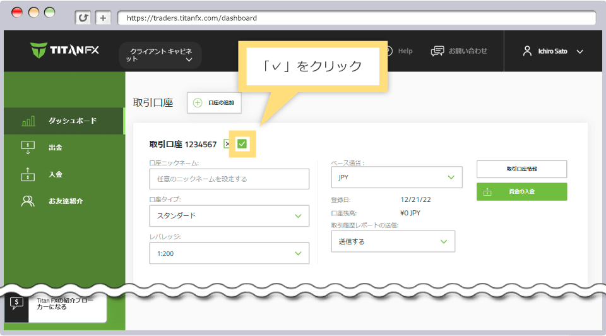Click the cancel X icon beside account number
606x336 pixels.
[227, 144]
